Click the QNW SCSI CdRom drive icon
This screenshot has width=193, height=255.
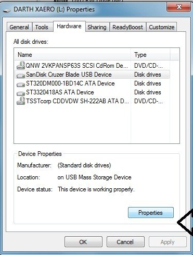point(21,65)
